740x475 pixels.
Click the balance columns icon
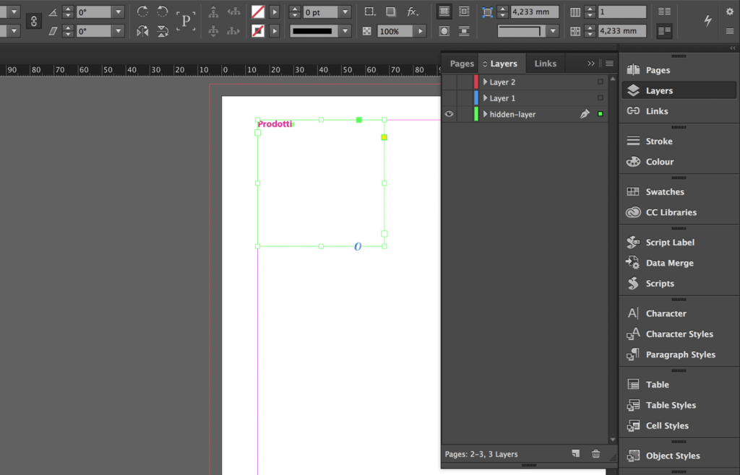(x=664, y=12)
